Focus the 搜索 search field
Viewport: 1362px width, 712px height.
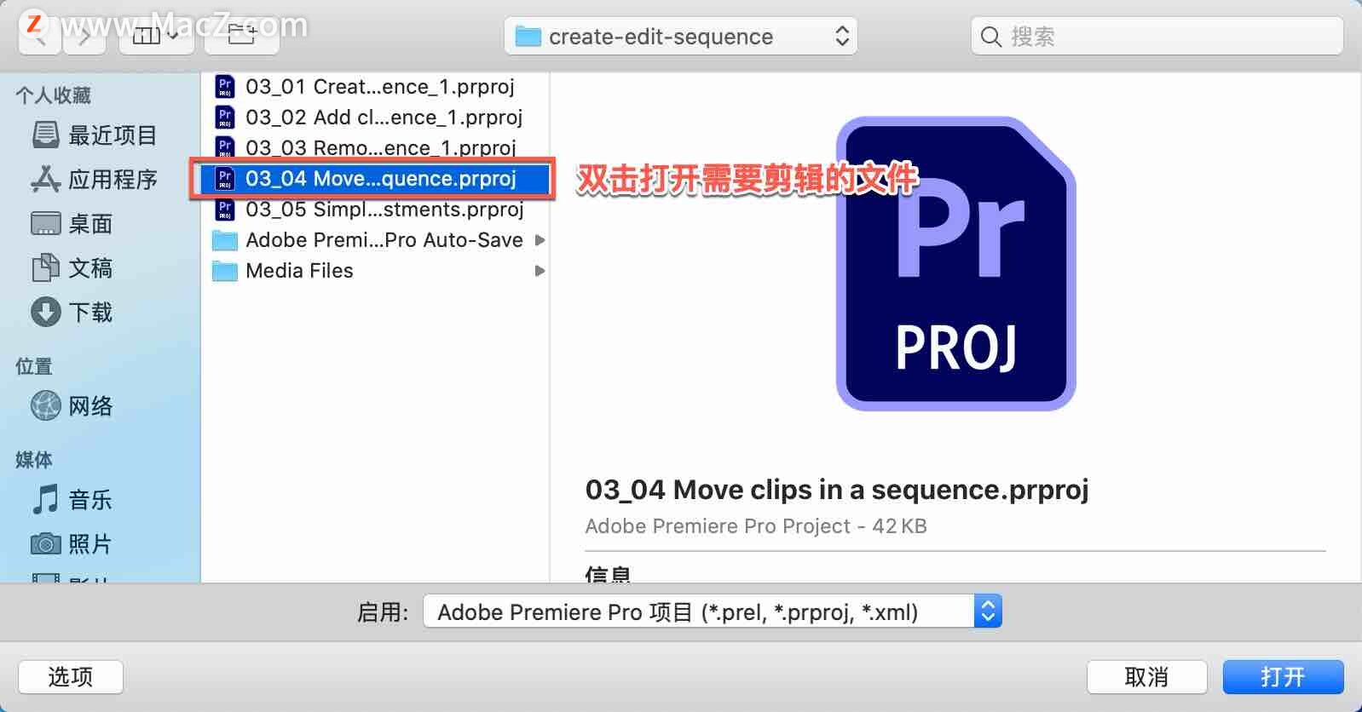[x=1157, y=37]
